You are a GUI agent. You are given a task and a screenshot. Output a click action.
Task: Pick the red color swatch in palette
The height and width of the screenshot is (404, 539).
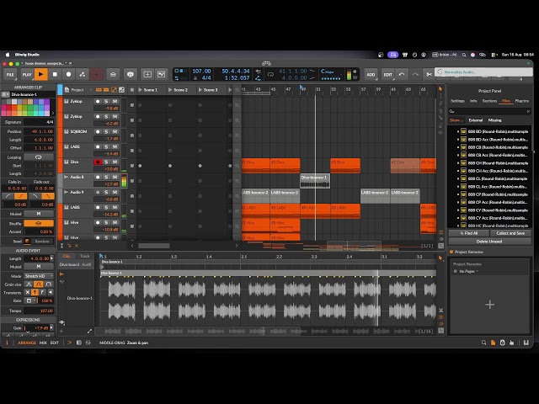tap(9, 108)
